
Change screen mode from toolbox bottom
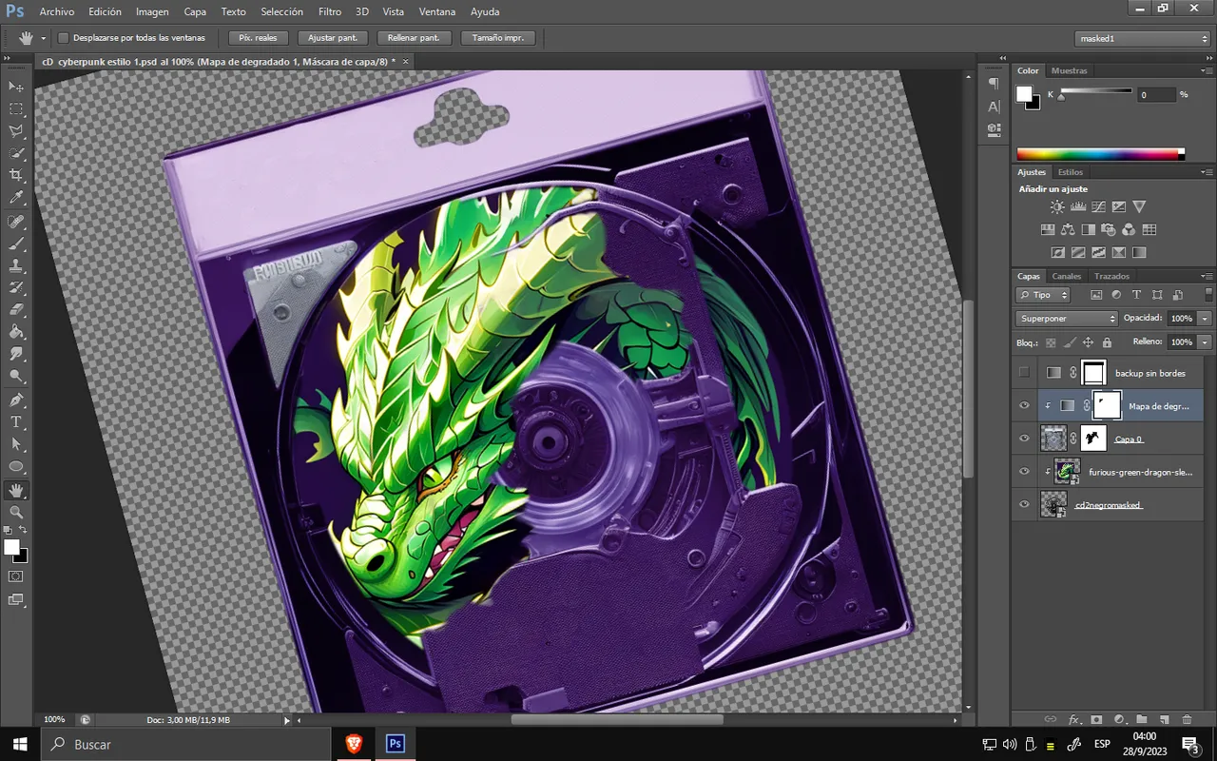click(x=16, y=599)
